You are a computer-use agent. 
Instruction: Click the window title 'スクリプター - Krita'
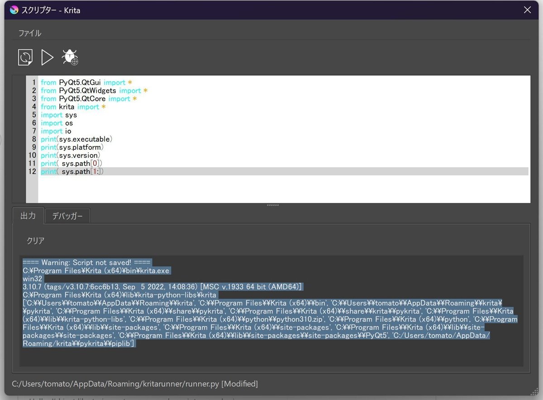point(51,10)
